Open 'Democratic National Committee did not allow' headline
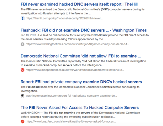The width and height of the screenshot is (163, 126). tap(81, 56)
